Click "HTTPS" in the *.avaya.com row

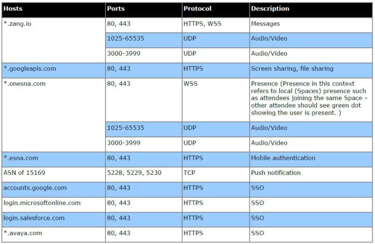click(216, 235)
